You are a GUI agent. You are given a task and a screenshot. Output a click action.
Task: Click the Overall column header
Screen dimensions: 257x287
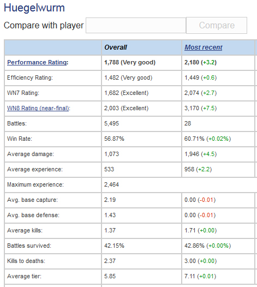(x=116, y=47)
